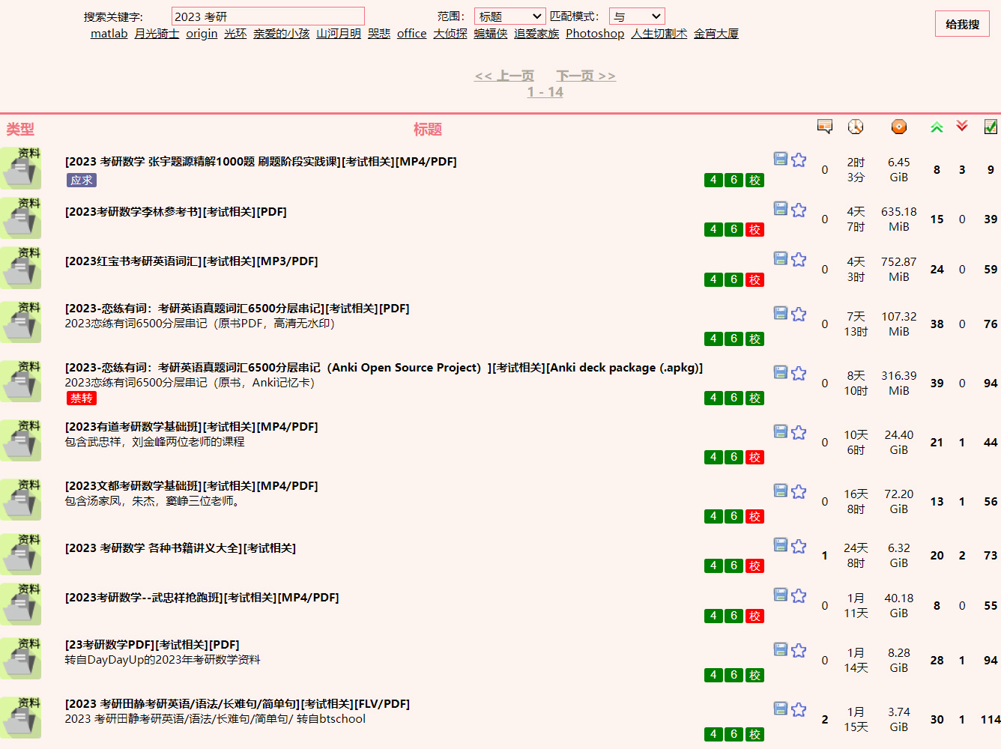
Task: Bookmark 张宇题源精解1000题 torrent with star
Action: [799, 160]
